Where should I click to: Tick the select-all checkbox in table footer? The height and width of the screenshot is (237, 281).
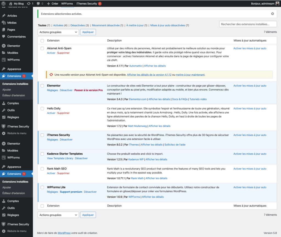42,206
